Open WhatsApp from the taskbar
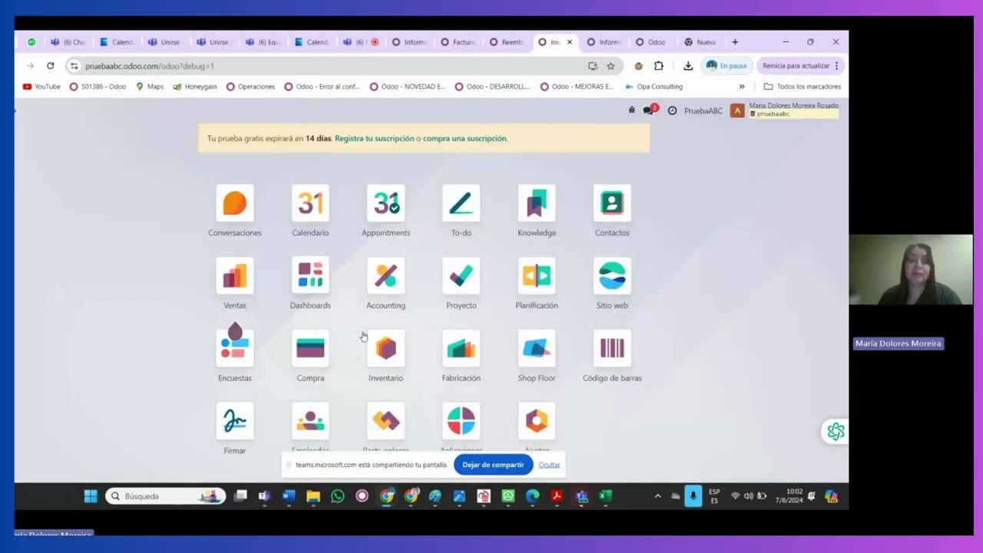The height and width of the screenshot is (553, 983). coord(337,496)
